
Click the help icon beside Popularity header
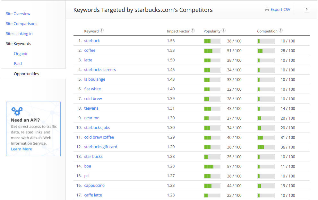click(223, 31)
